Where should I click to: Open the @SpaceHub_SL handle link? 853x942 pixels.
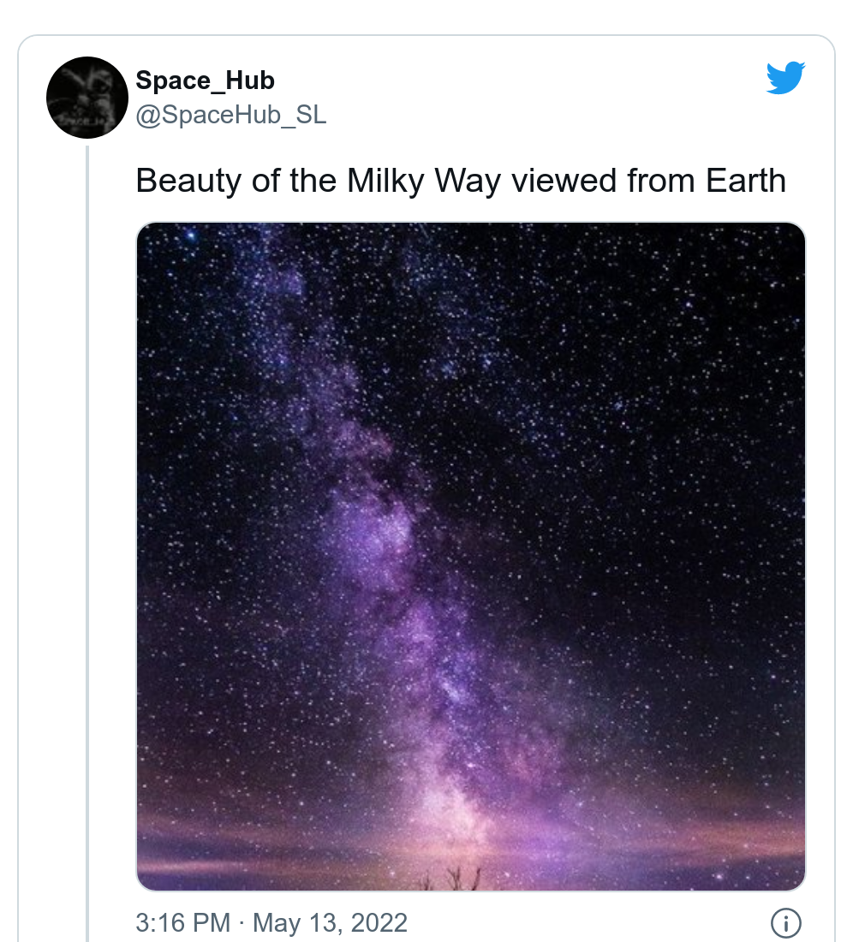tap(230, 114)
